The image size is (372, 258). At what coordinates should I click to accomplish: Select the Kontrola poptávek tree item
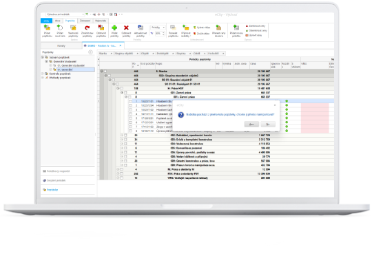(60, 74)
